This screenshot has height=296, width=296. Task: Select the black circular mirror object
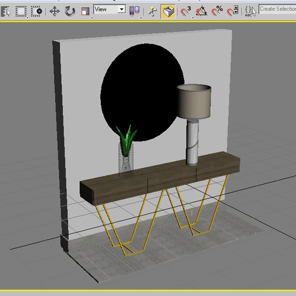[x=142, y=92]
